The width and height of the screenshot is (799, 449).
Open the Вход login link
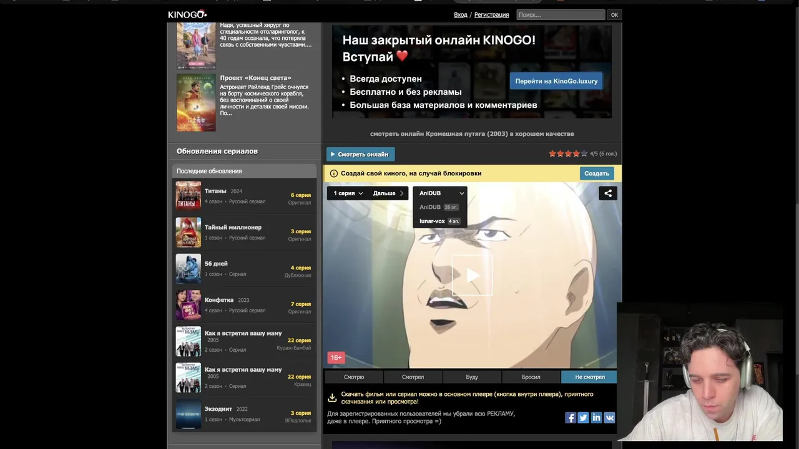click(461, 14)
